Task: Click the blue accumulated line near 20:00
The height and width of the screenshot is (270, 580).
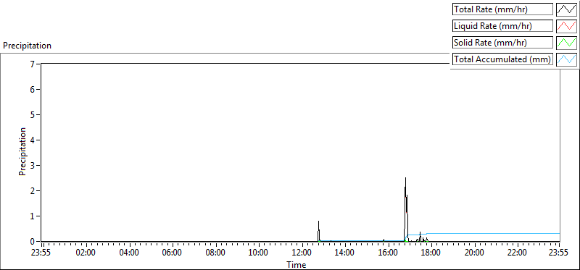Action: [x=474, y=233]
